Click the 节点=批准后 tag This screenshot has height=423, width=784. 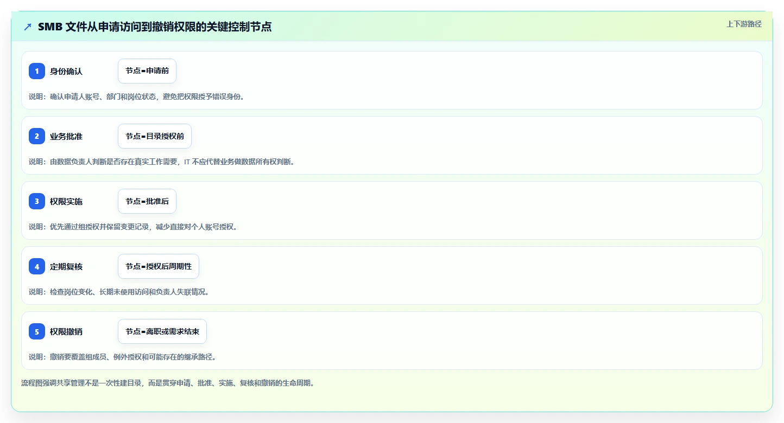tap(147, 201)
